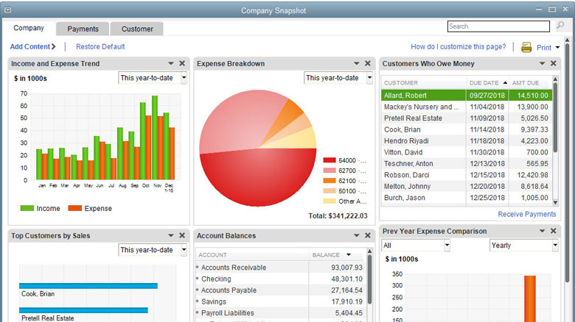Click the 62100 orange legend swatch
The height and width of the screenshot is (322, 575).
pyautogui.click(x=330, y=181)
